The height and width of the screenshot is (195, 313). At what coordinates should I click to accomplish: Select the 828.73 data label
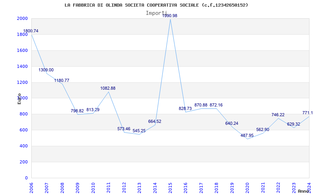pos(185,109)
